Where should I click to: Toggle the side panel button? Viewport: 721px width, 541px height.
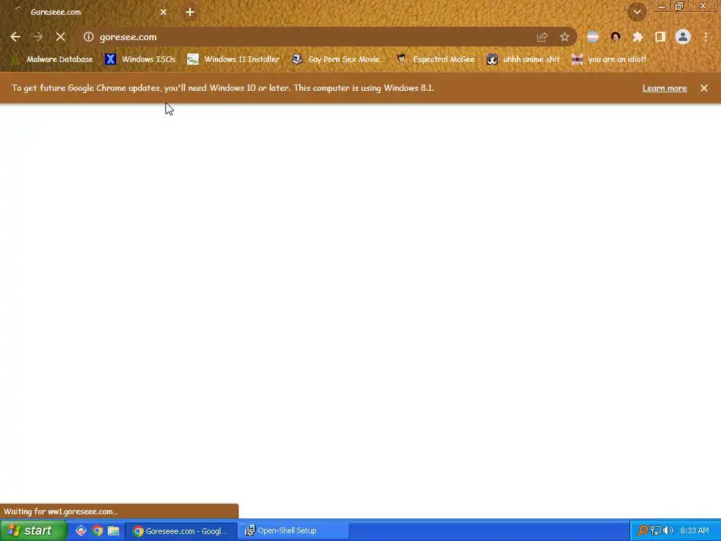point(660,37)
